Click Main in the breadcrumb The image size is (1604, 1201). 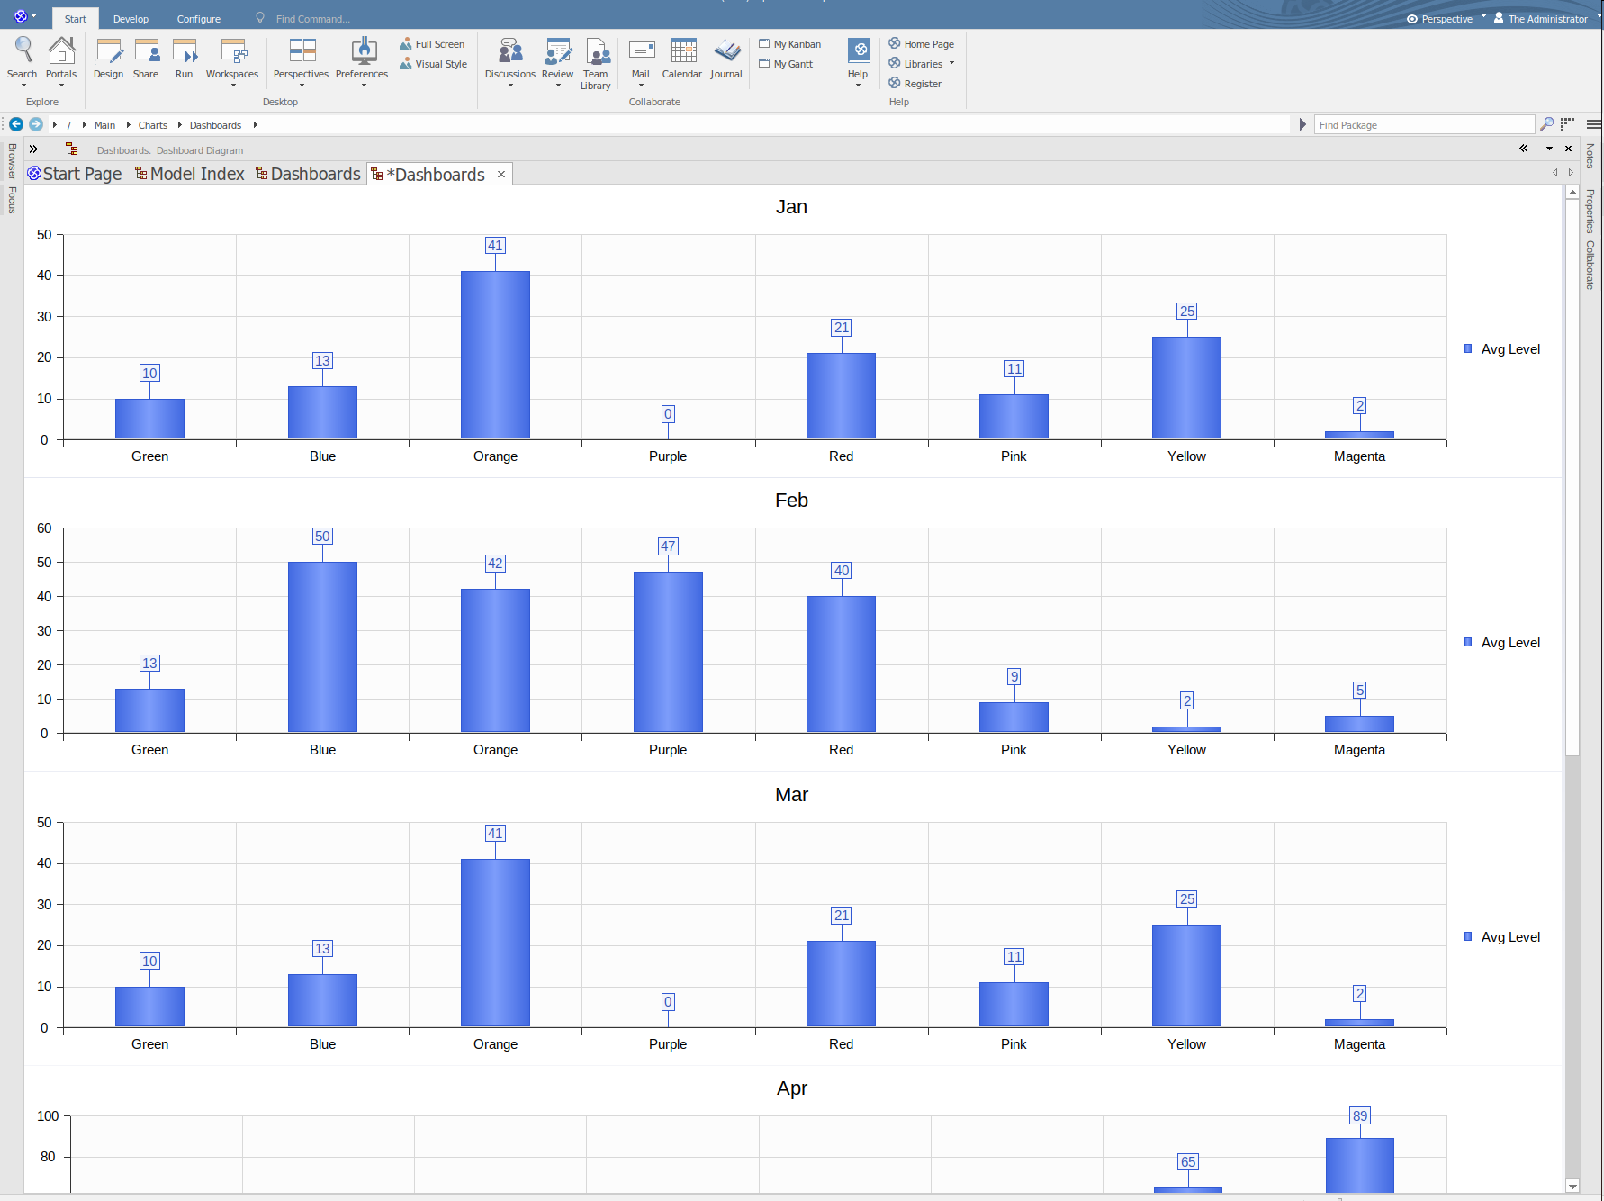[104, 125]
